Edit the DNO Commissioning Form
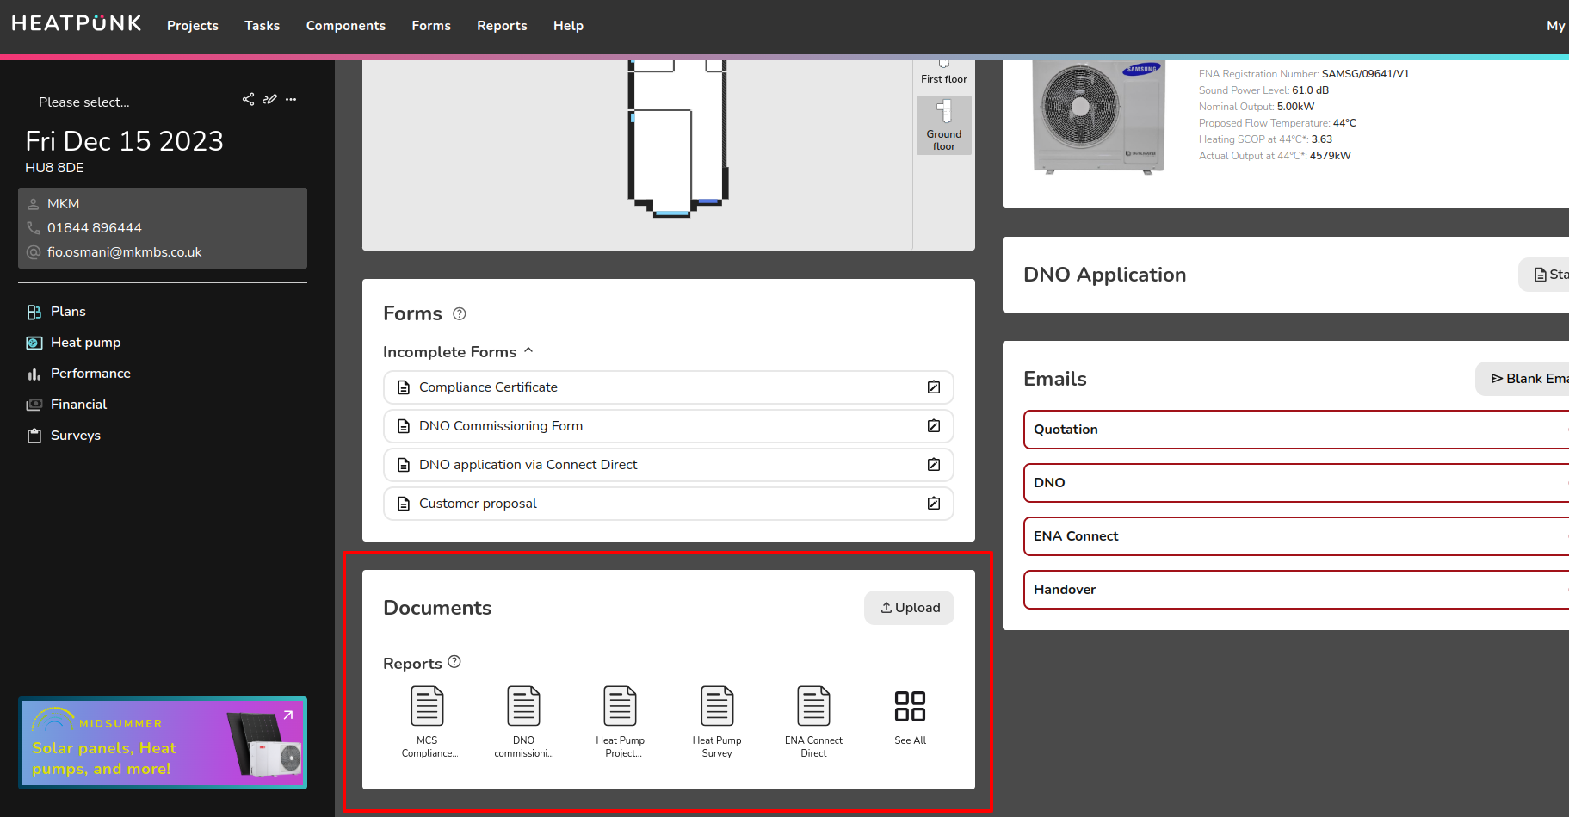1569x817 pixels. tap(934, 426)
